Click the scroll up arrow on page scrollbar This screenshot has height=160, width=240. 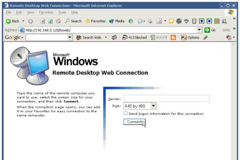pyautogui.click(x=233, y=44)
